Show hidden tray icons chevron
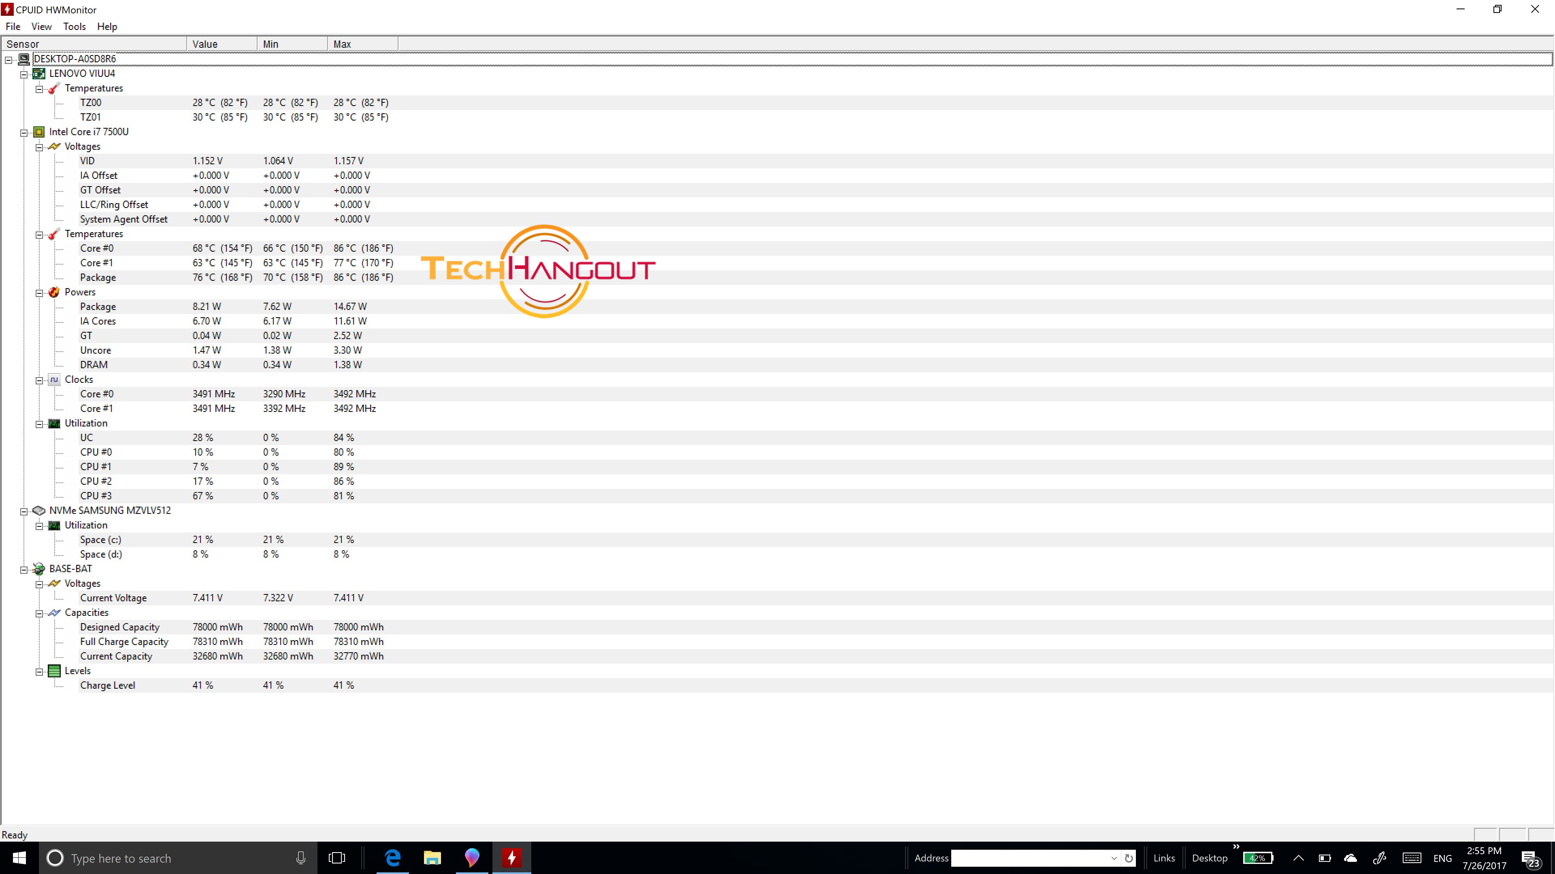Viewport: 1555px width, 874px height. click(x=1298, y=858)
